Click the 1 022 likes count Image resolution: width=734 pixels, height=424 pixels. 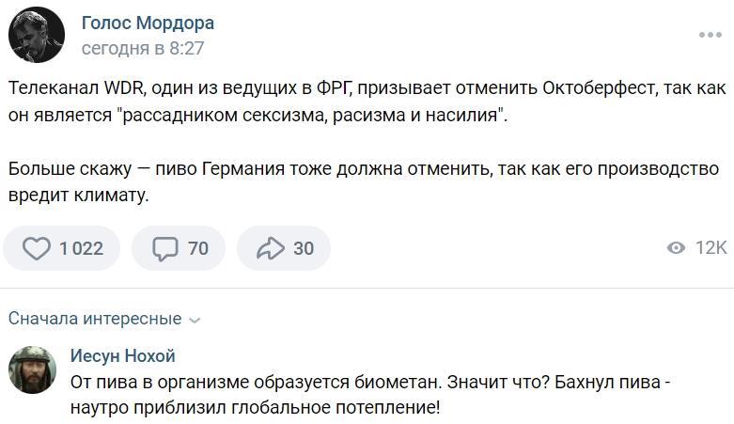pyautogui.click(x=81, y=248)
